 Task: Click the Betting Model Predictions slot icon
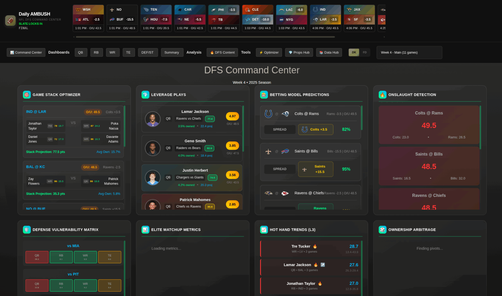tap(264, 95)
